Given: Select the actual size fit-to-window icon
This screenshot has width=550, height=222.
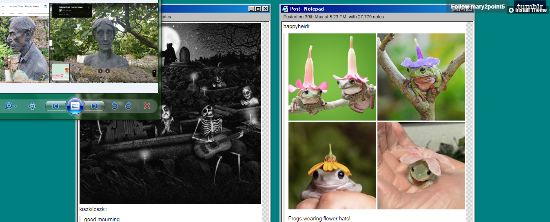Looking at the screenshot, I should click(33, 106).
